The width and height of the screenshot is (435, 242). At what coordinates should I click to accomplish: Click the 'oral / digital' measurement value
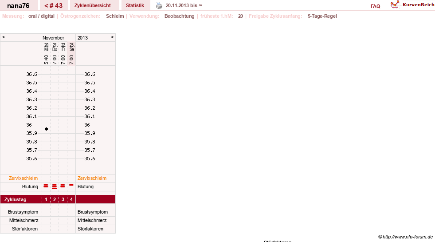41,16
